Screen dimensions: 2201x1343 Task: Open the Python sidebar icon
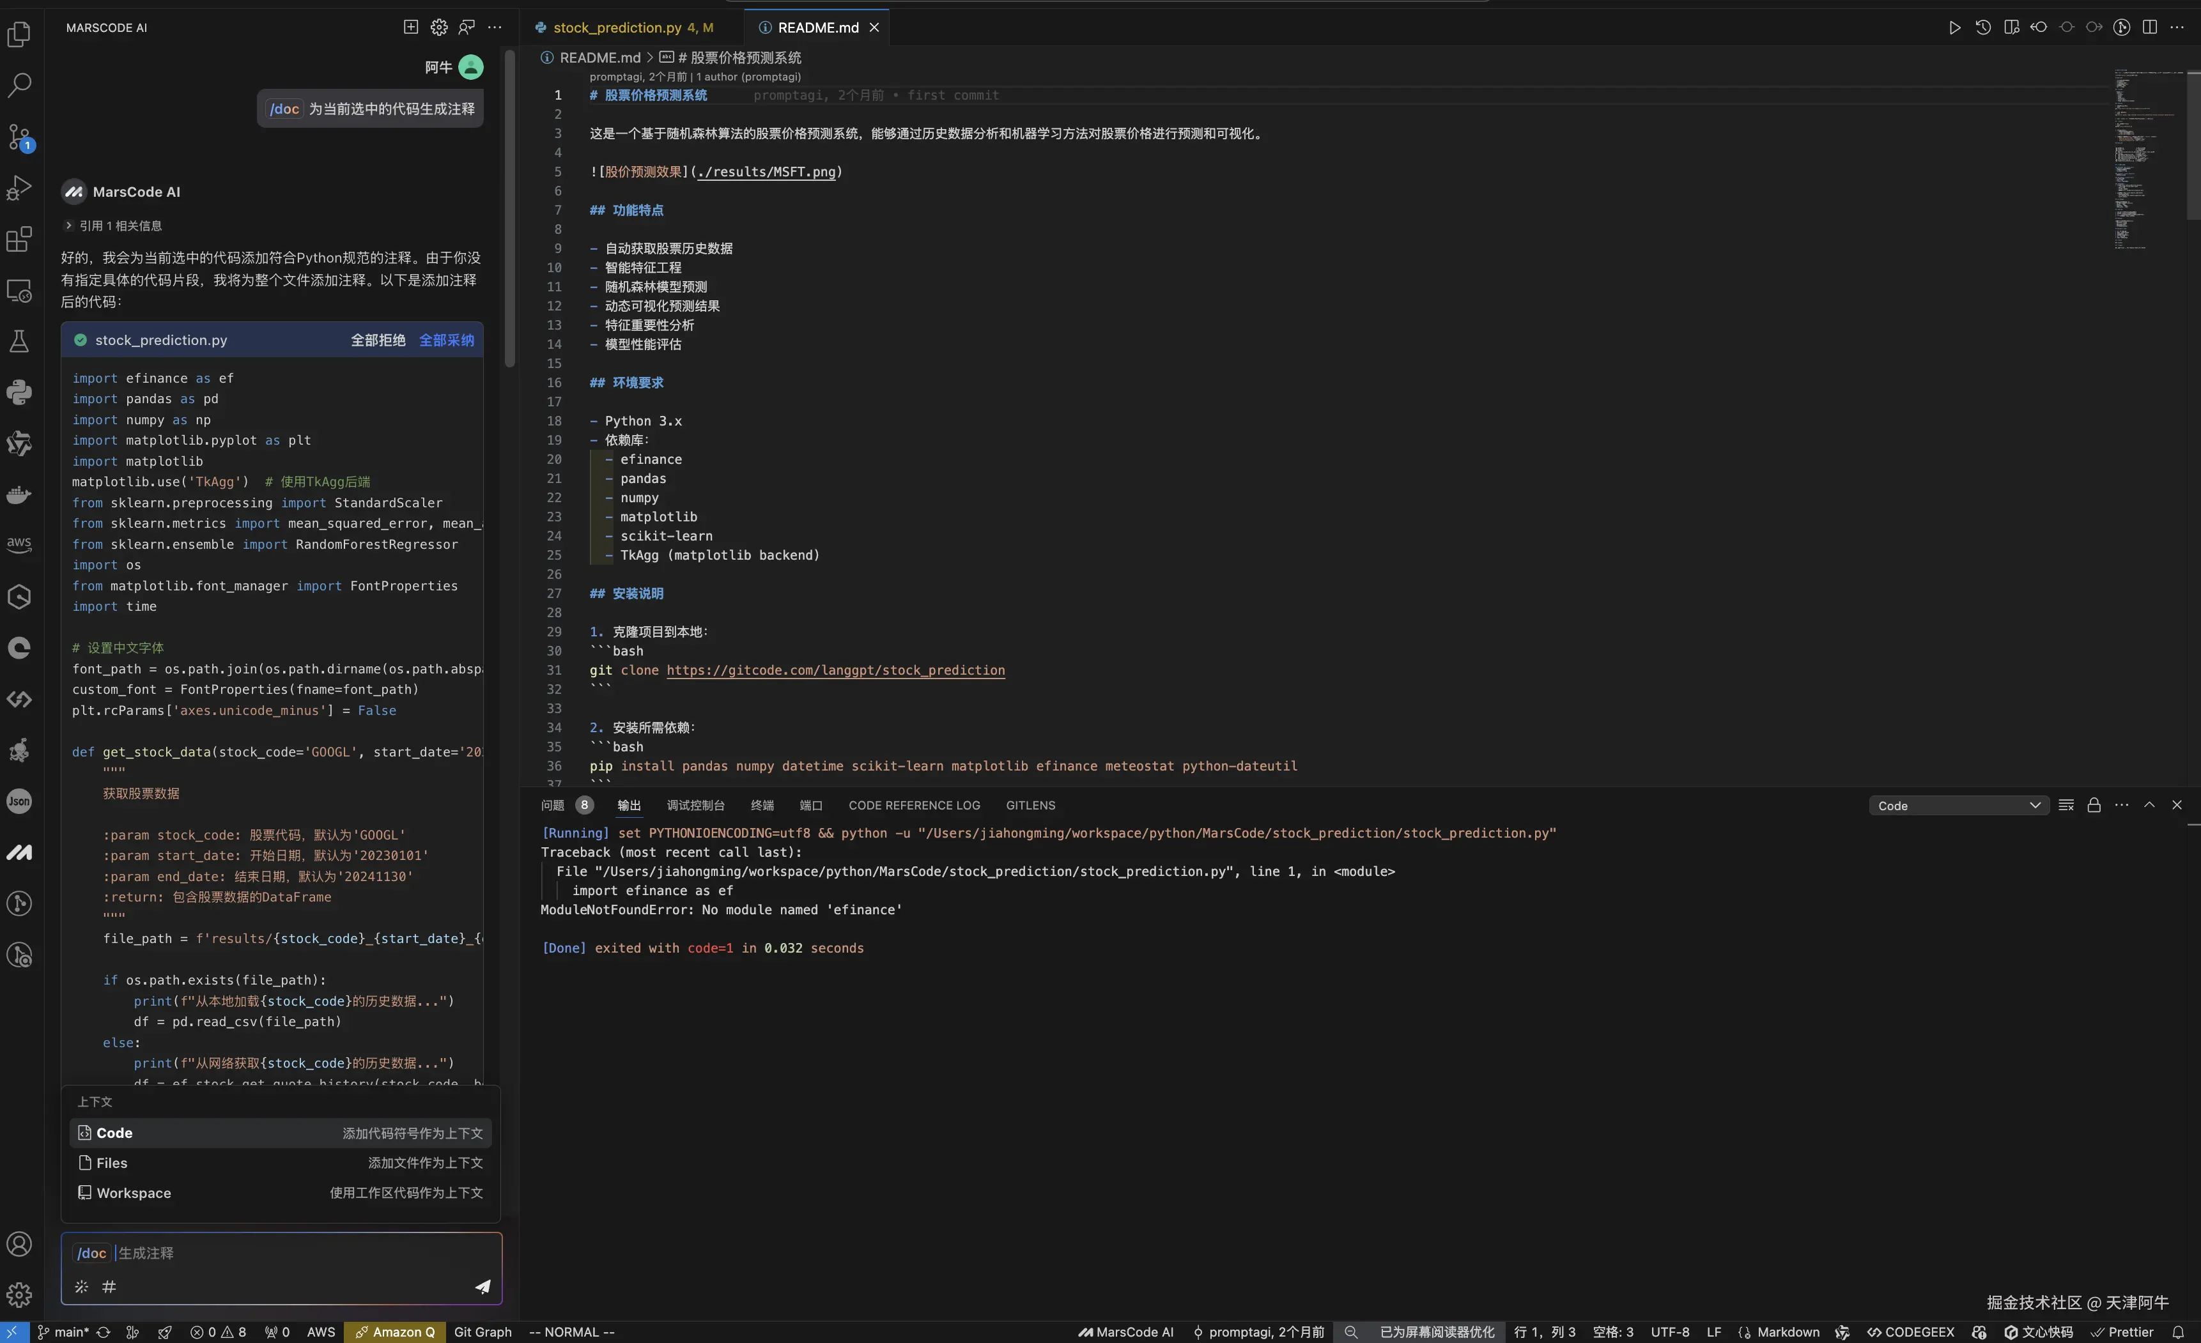[19, 392]
